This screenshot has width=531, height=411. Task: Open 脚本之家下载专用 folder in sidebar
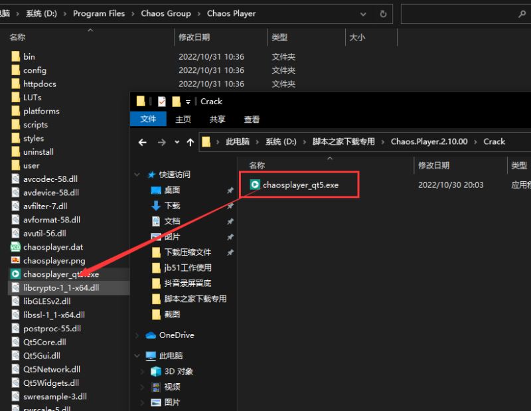pos(195,299)
